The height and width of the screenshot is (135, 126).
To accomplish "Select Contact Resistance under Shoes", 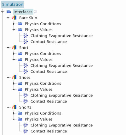I will pos(49,101).
